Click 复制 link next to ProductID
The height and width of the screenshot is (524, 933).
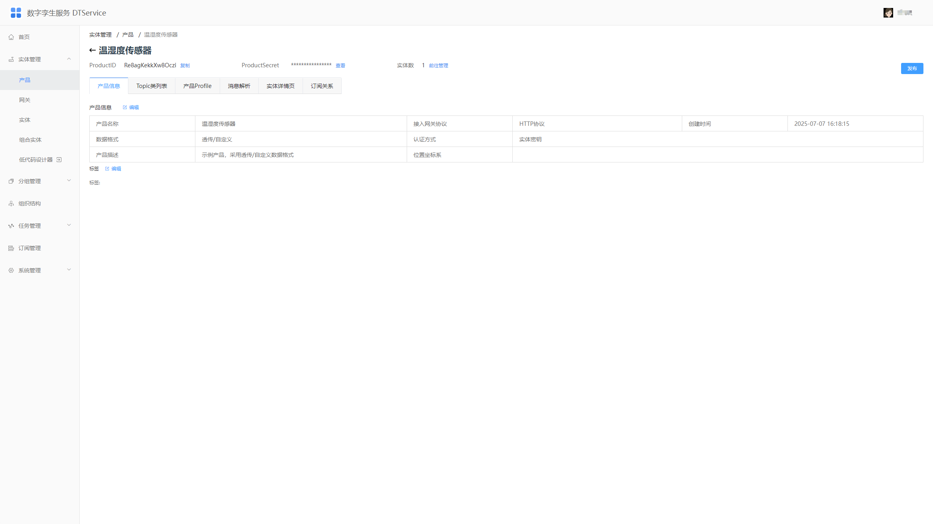(185, 66)
